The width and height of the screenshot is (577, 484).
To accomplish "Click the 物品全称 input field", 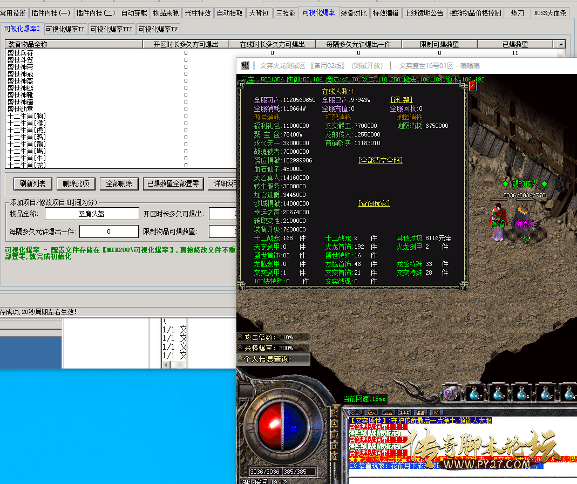I will click(92, 214).
